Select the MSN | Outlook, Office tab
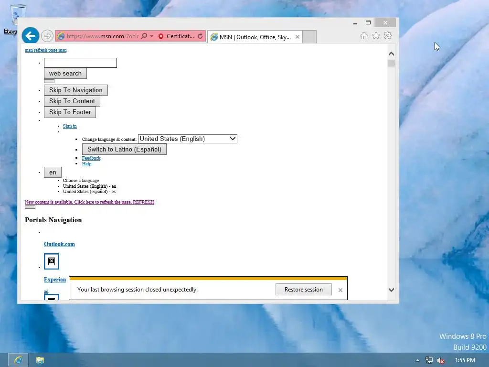Viewport: 489px width, 367px height. pos(255,37)
